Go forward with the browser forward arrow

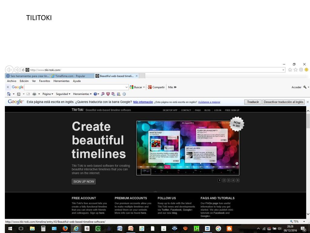click(17, 70)
